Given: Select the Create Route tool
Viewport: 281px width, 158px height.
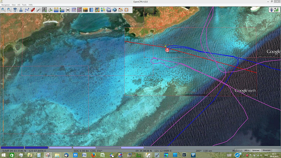Looking at the screenshot, I should (27, 10).
